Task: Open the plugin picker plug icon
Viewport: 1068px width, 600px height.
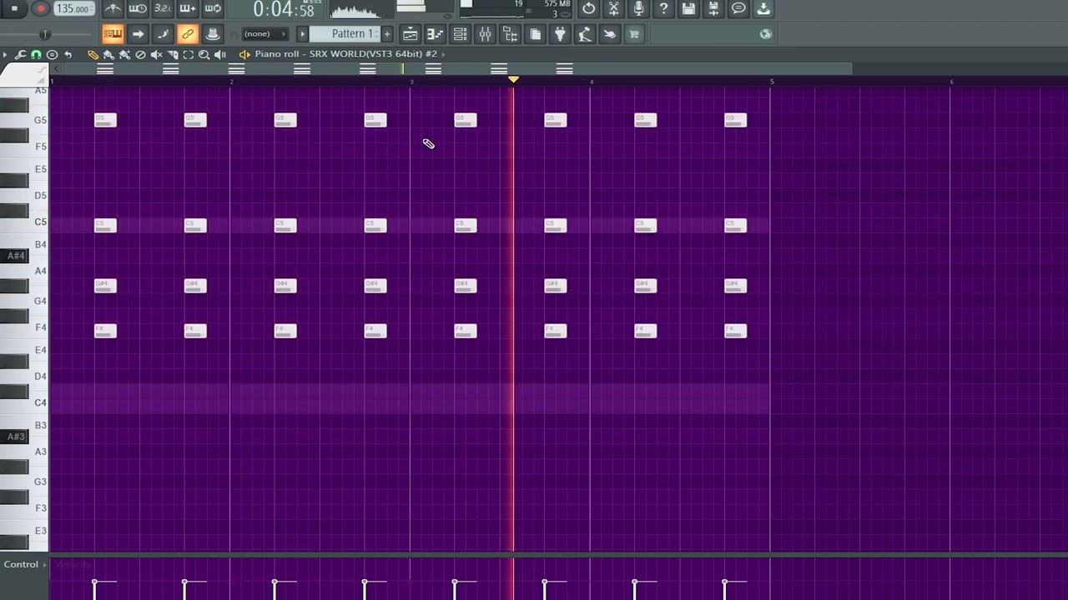Action: (561, 34)
